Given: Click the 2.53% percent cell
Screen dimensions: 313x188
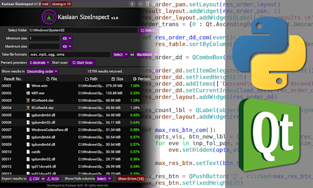Looking at the screenshot, I should [135, 93].
